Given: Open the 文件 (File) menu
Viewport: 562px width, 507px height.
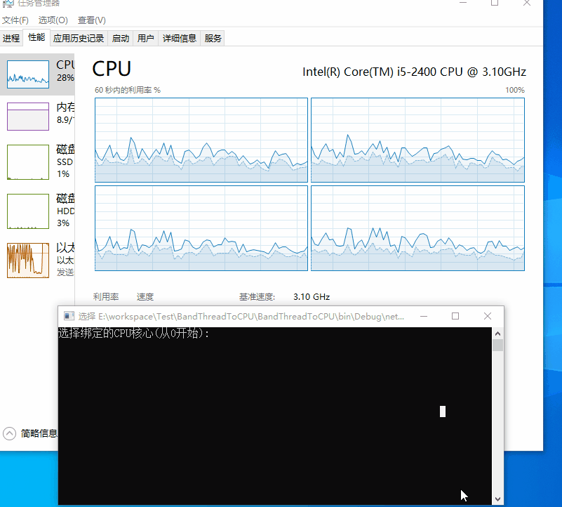Looking at the screenshot, I should (x=15, y=20).
